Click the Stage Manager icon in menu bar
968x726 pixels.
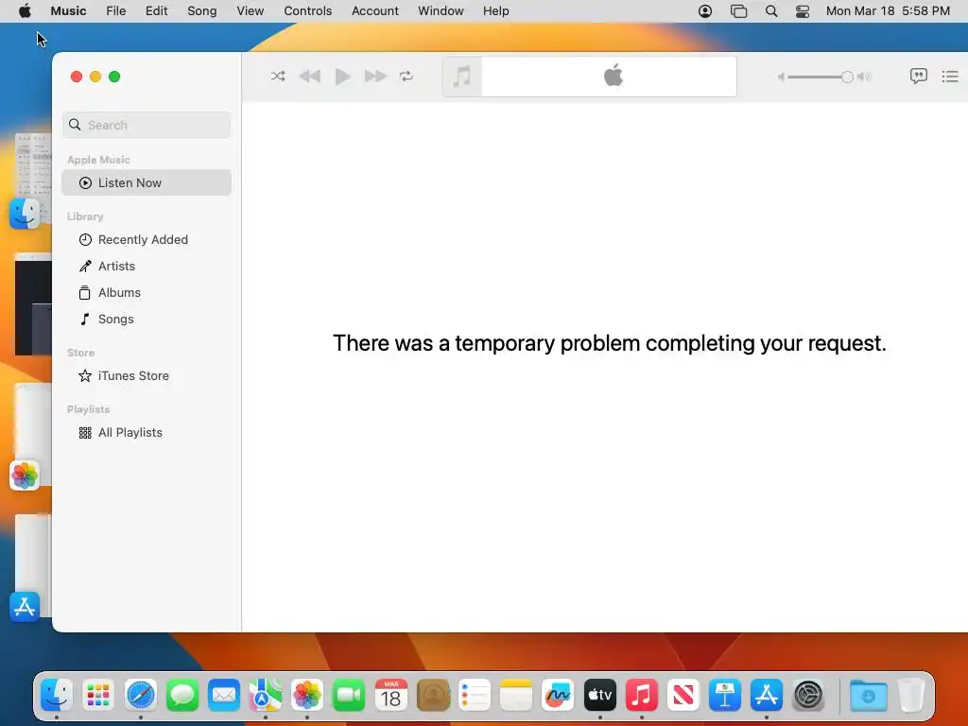click(738, 11)
